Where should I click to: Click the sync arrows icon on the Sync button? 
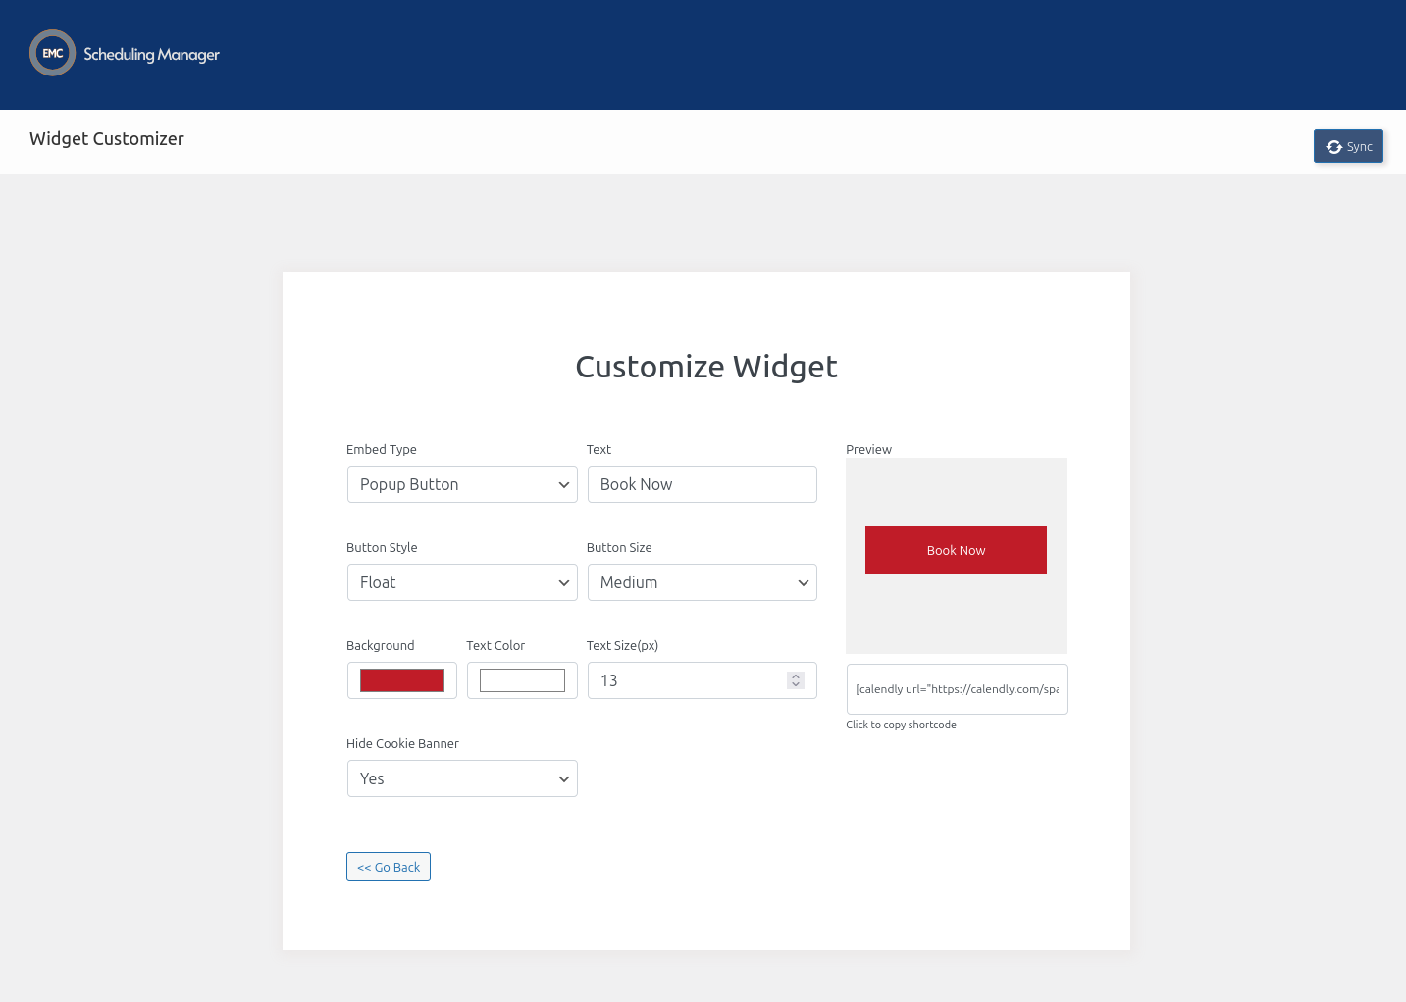(x=1333, y=146)
